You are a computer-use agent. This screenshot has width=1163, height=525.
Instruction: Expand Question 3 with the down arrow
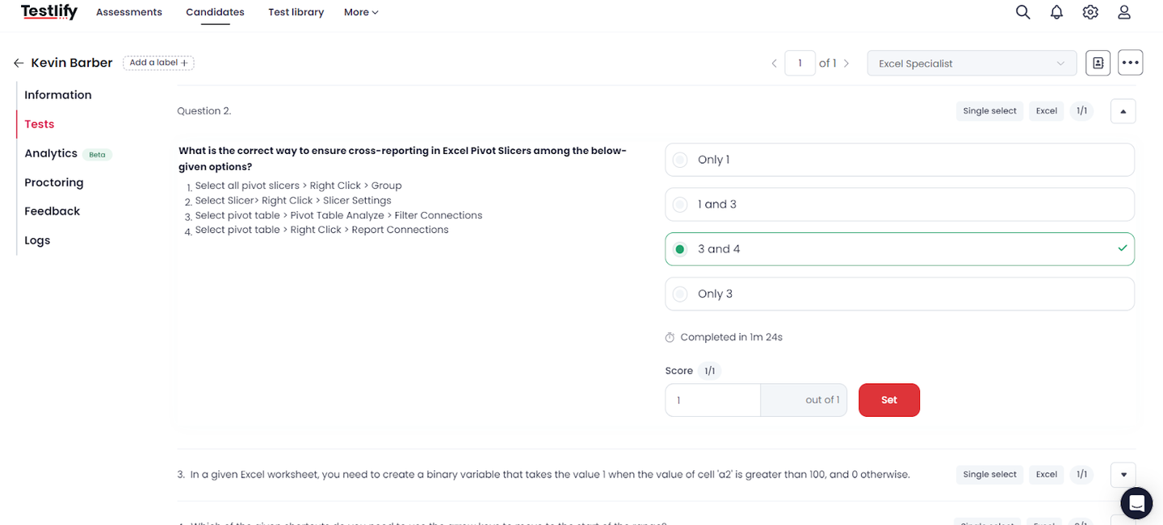coord(1123,474)
